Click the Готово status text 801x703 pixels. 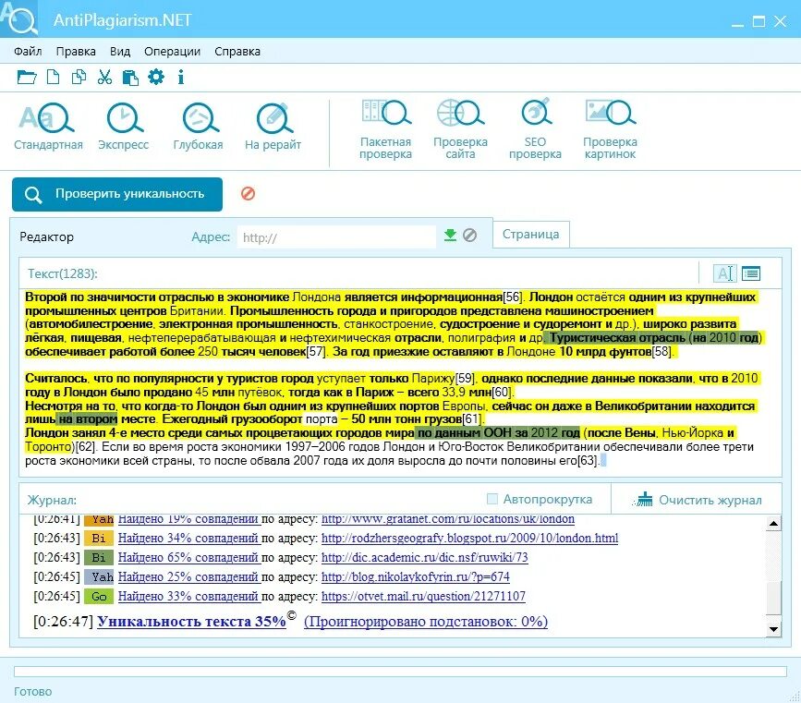32,692
